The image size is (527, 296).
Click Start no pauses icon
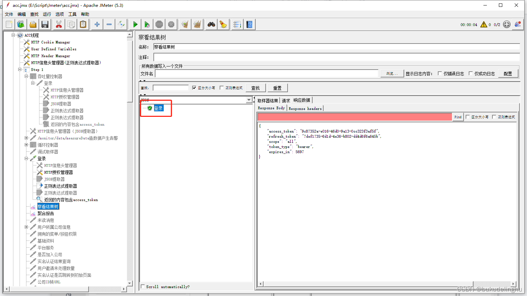(147, 24)
